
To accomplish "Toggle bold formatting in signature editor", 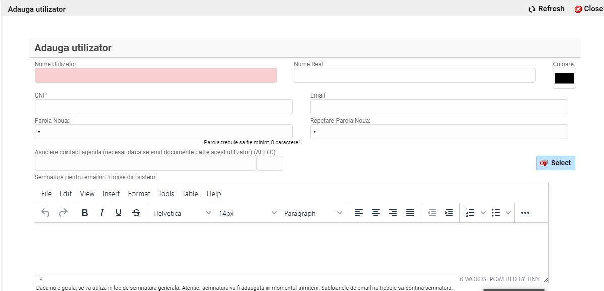I will pyautogui.click(x=85, y=213).
